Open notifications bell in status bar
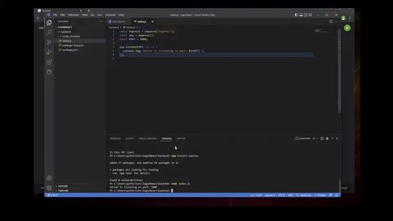This screenshot has height=221, width=393. [x=337, y=195]
